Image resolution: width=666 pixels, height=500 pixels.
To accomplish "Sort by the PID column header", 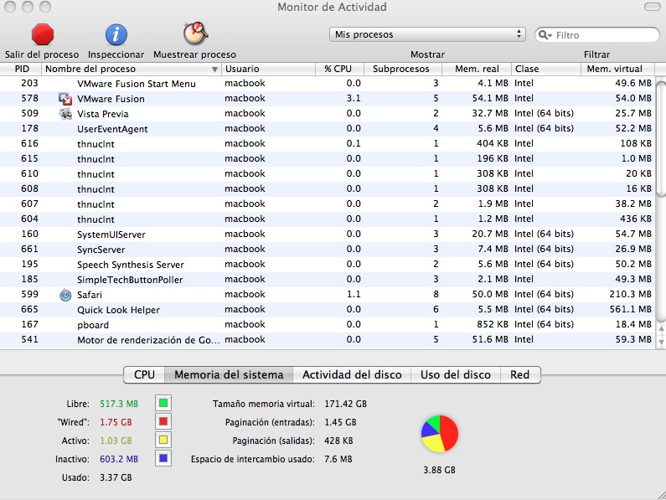I will click(21, 69).
